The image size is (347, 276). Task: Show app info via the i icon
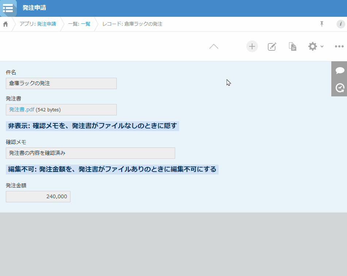click(x=340, y=24)
